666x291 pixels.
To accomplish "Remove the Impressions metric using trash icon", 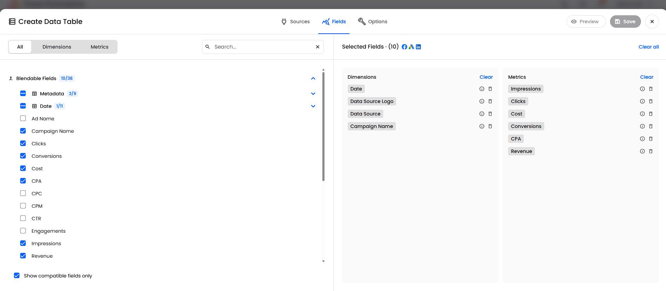I will click(x=651, y=89).
